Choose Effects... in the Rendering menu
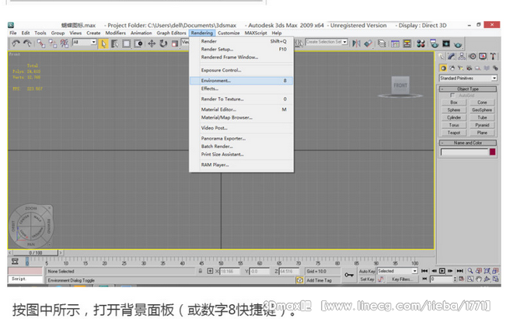513x319 pixels. [x=241, y=88]
